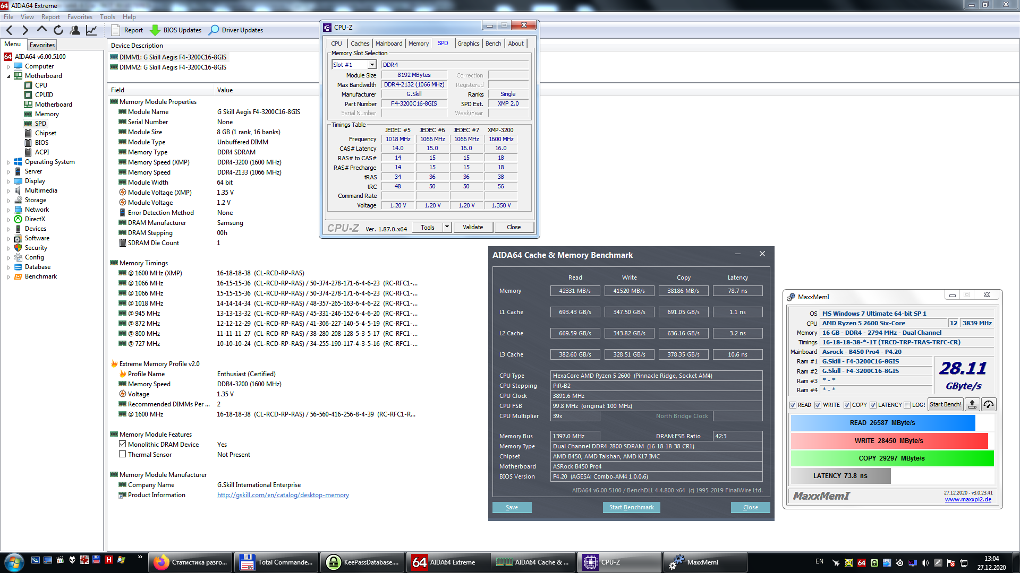Click the Driver Updates magnifier icon
Screen dimensions: 1020x573
214,30
